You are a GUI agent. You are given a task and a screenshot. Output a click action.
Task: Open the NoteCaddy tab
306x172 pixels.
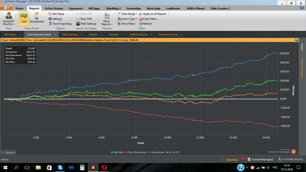pyautogui.click(x=153, y=8)
